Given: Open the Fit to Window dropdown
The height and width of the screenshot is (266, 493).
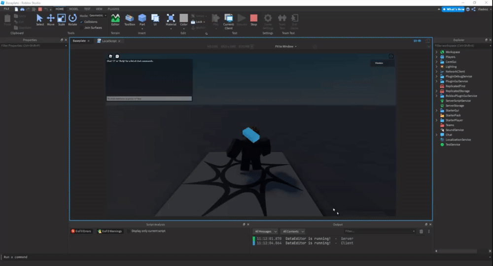Looking at the screenshot, I should pos(286,46).
